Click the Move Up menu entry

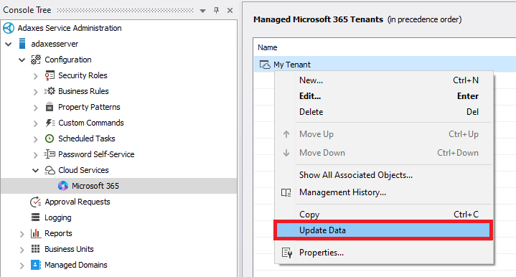click(x=384, y=134)
